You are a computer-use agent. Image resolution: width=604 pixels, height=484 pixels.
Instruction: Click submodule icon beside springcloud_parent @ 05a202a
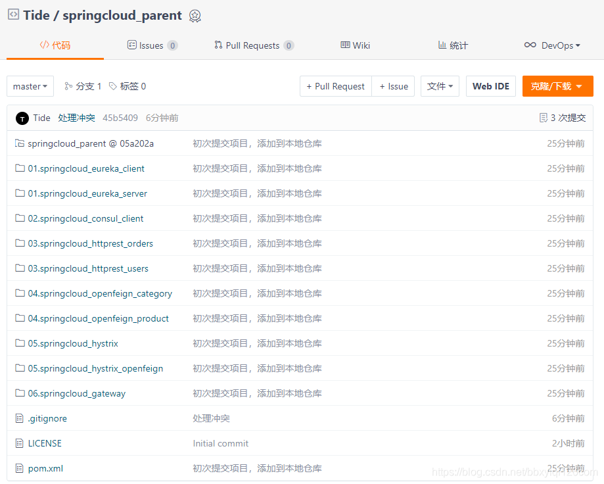tap(20, 143)
